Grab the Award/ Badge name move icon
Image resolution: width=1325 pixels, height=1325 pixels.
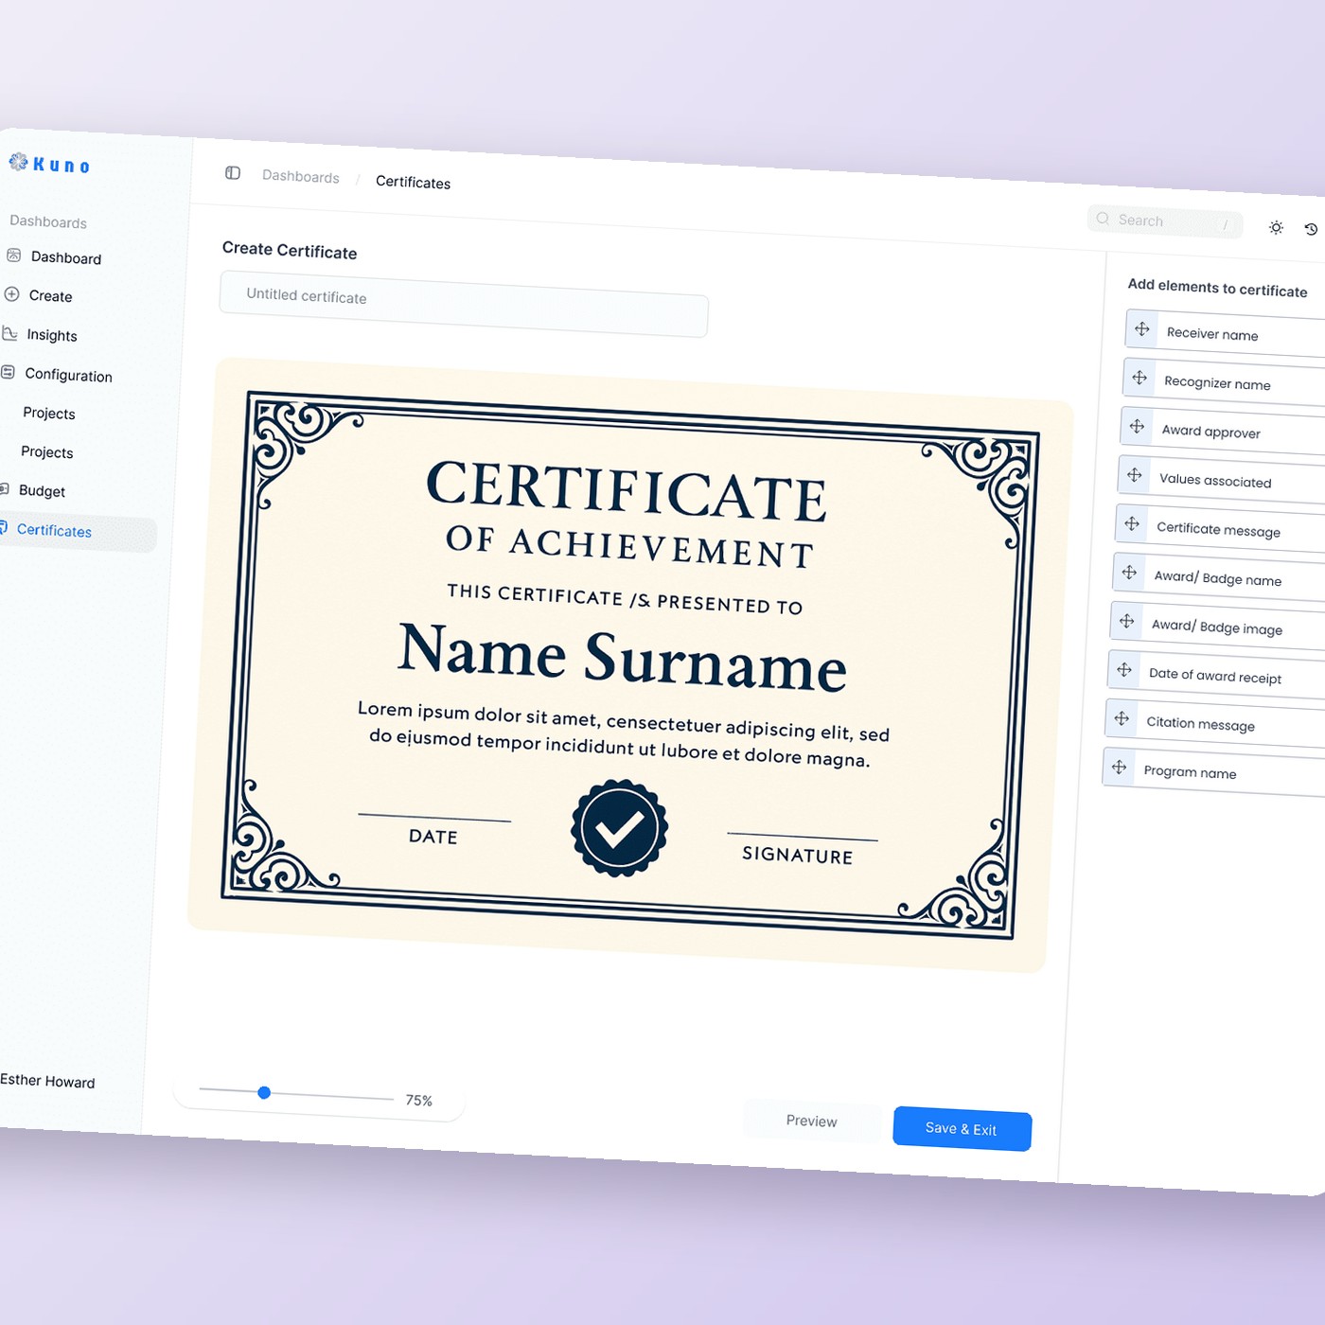[x=1129, y=572]
